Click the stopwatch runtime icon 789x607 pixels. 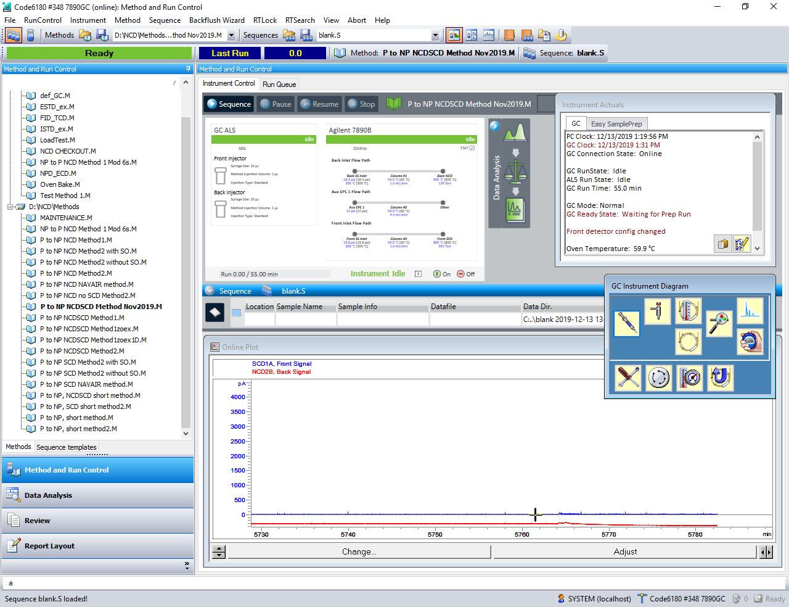(x=750, y=341)
